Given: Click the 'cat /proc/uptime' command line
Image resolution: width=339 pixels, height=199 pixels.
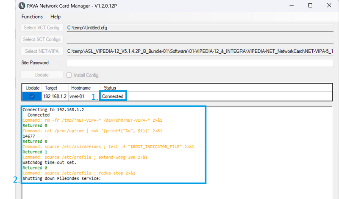Looking at the screenshot, I should coord(92,131).
